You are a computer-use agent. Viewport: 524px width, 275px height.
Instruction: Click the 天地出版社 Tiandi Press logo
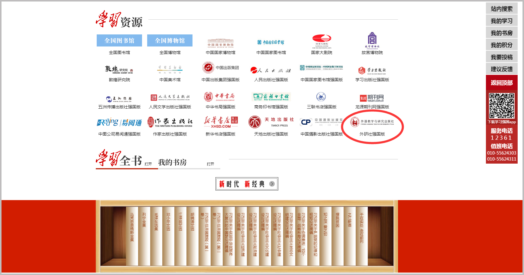(271, 122)
